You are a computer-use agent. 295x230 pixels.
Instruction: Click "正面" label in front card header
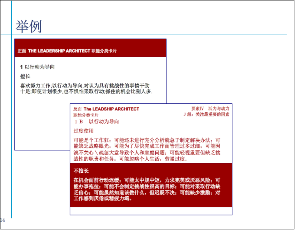(x=22, y=51)
